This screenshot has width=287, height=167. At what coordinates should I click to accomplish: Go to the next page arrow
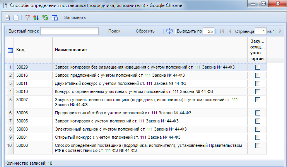coord(280,31)
